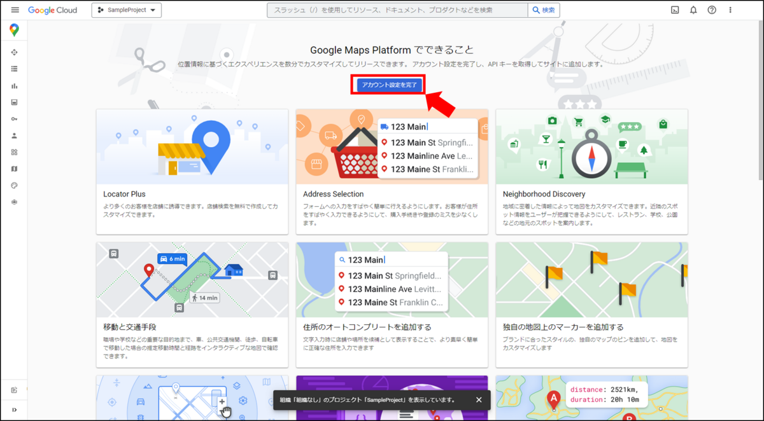The width and height of the screenshot is (764, 421).
Task: Open the person icon in sidebar
Action: (x=14, y=135)
